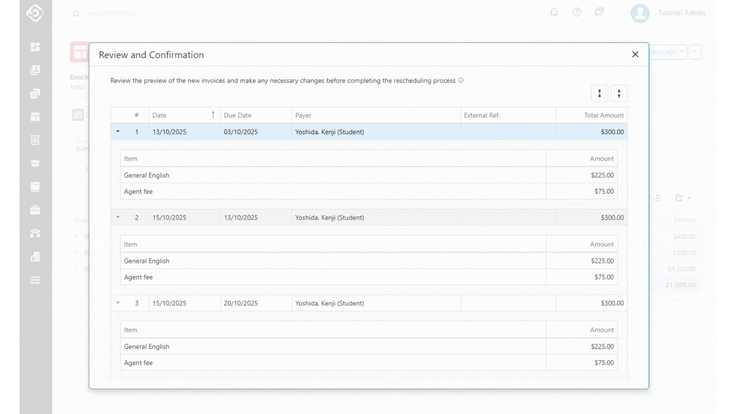Click the Due Date column header
737x414 pixels.
238,115
